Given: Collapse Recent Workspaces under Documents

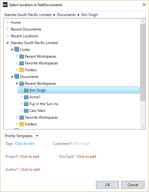Looking at the screenshot, I should pos(17,84).
